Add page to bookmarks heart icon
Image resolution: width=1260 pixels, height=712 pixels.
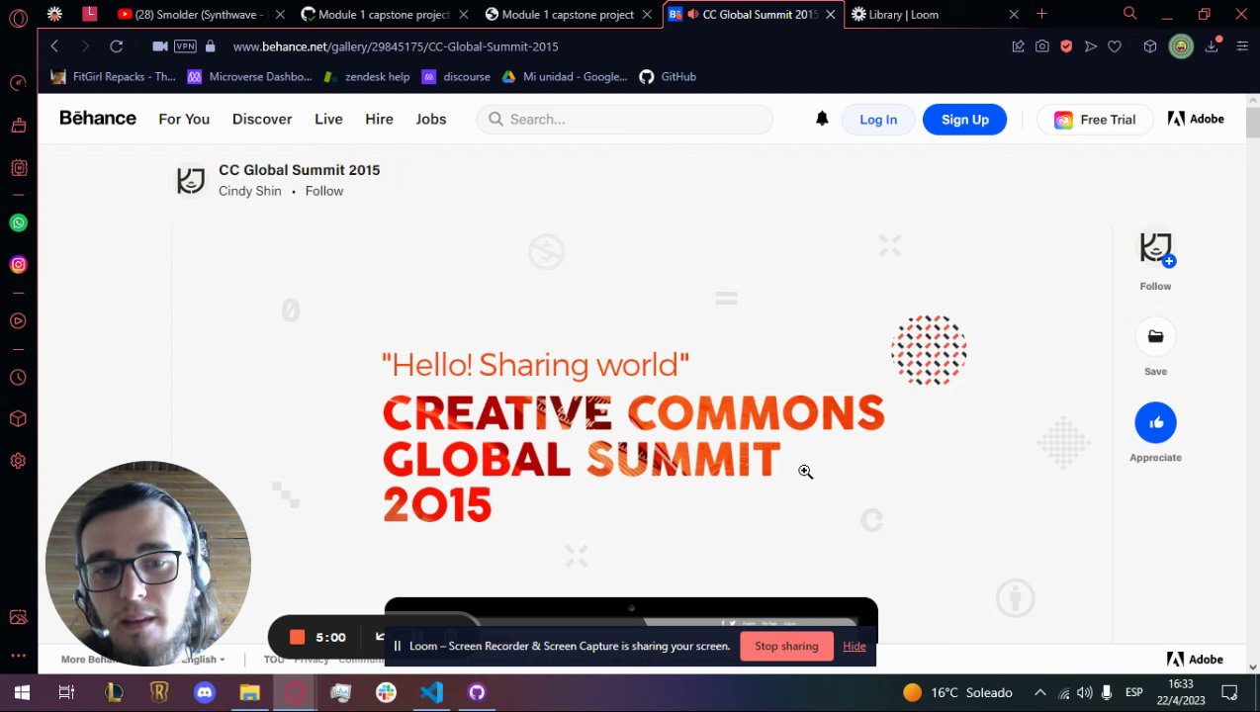pyautogui.click(x=1115, y=46)
